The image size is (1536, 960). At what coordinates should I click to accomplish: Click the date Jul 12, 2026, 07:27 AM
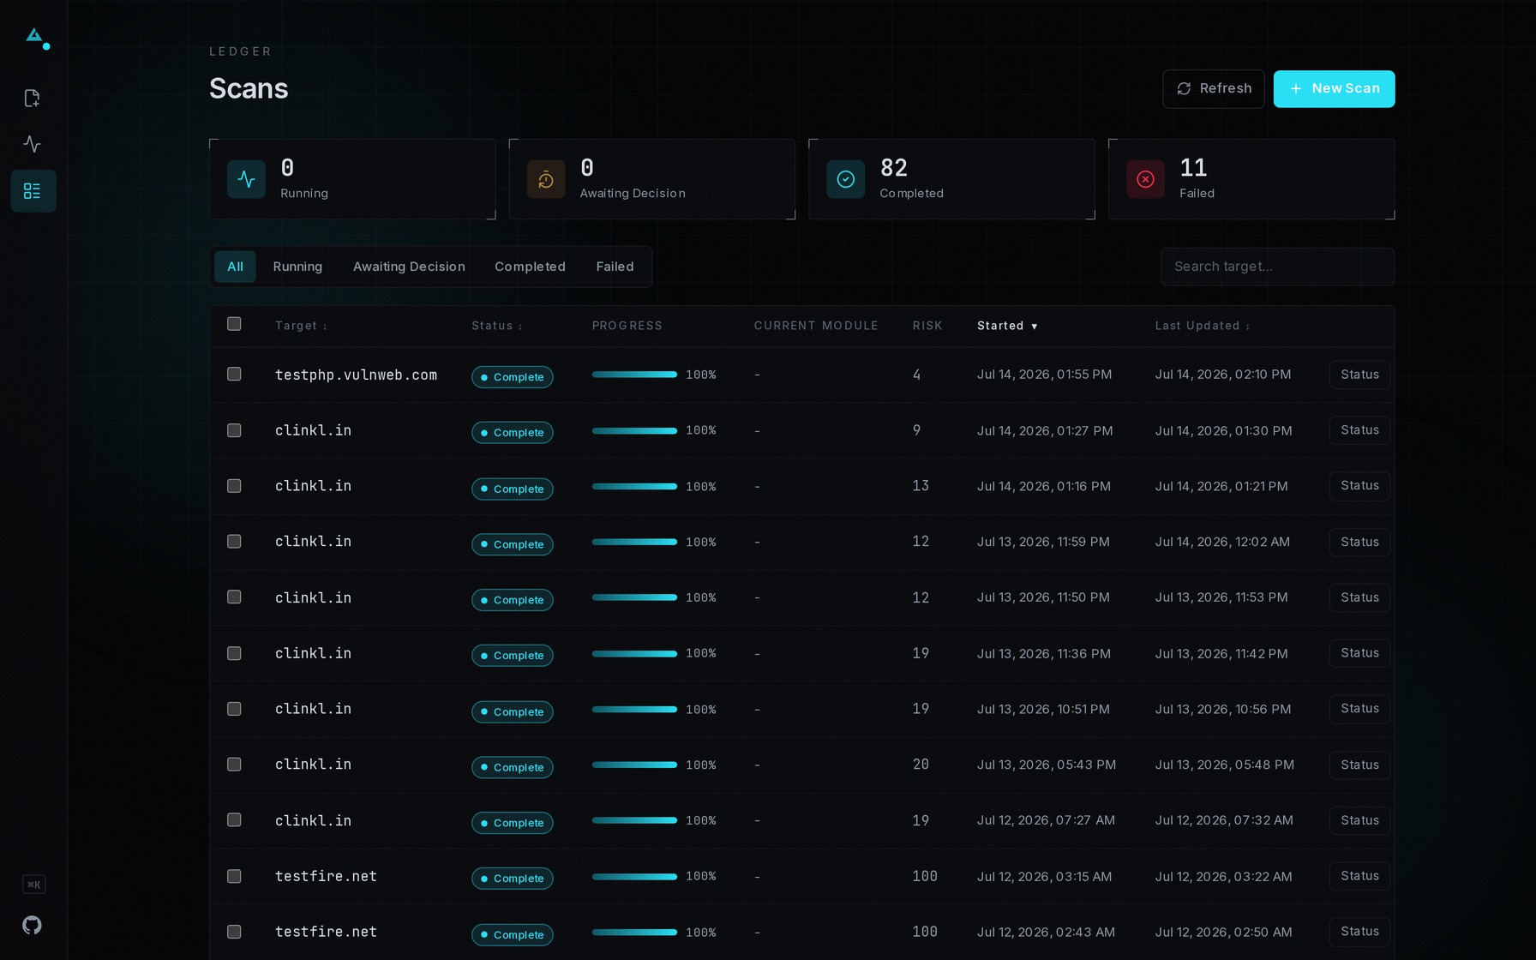1046,820
